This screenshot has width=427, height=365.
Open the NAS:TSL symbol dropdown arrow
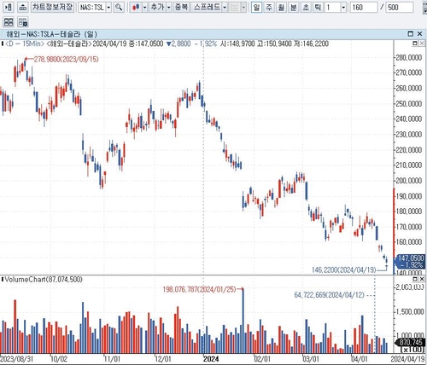click(x=108, y=7)
